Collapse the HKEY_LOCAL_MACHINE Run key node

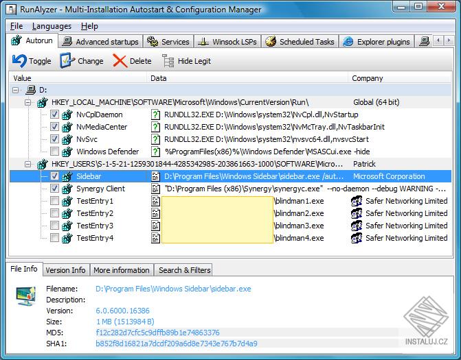click(28, 102)
